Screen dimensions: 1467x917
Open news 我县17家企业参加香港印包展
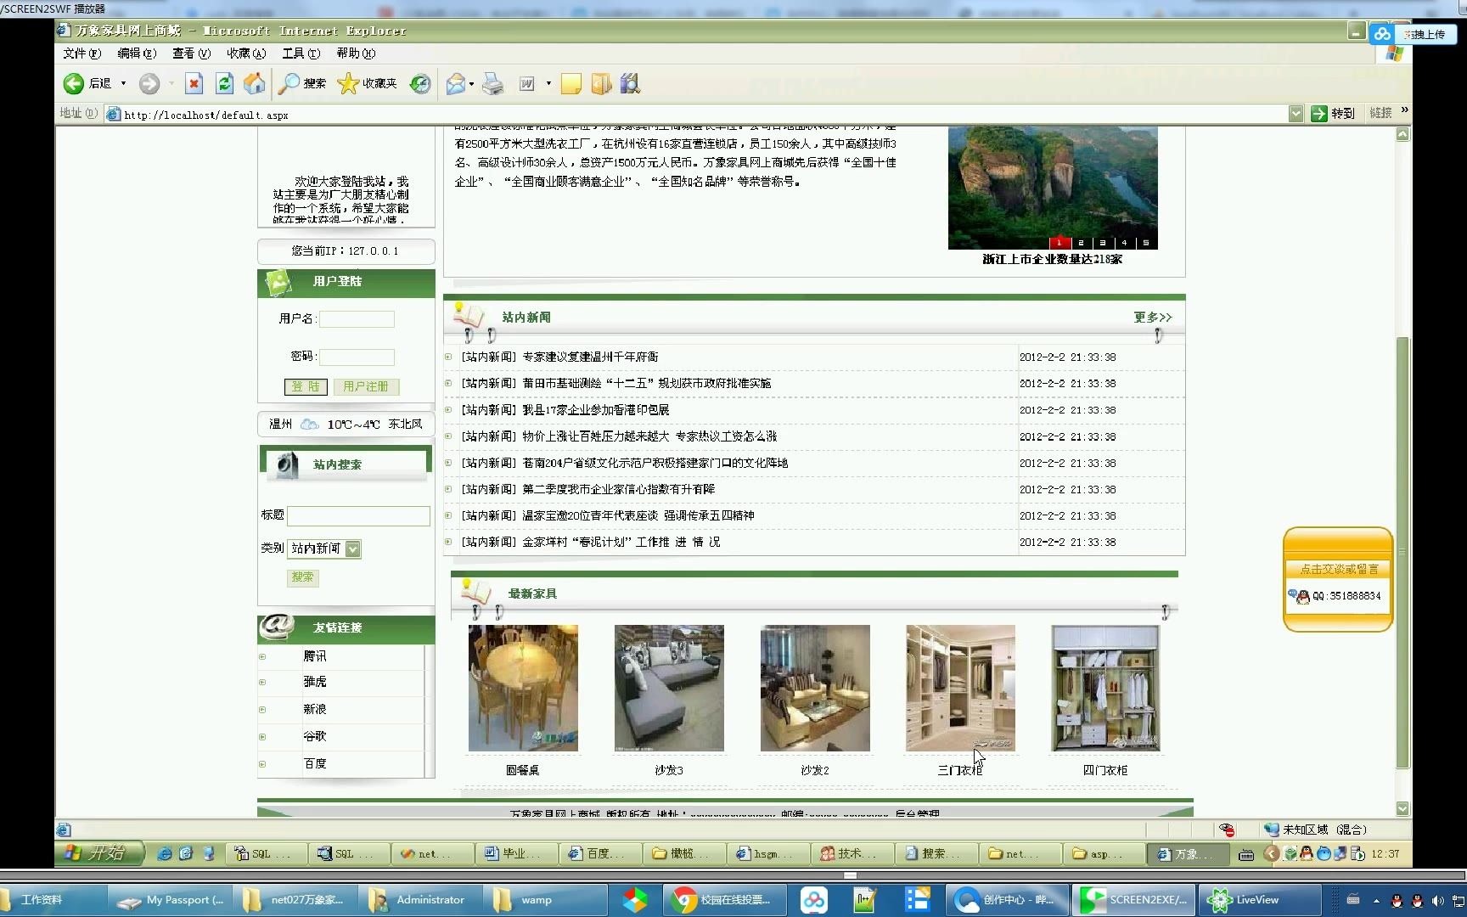[x=595, y=410]
